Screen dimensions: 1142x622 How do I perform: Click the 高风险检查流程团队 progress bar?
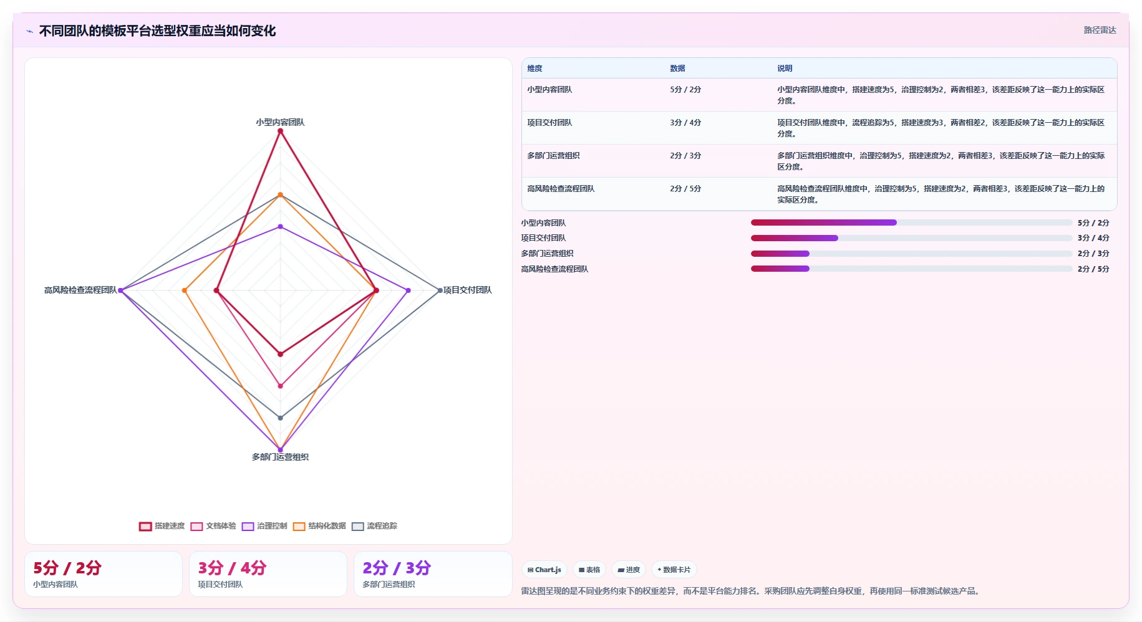click(x=911, y=269)
